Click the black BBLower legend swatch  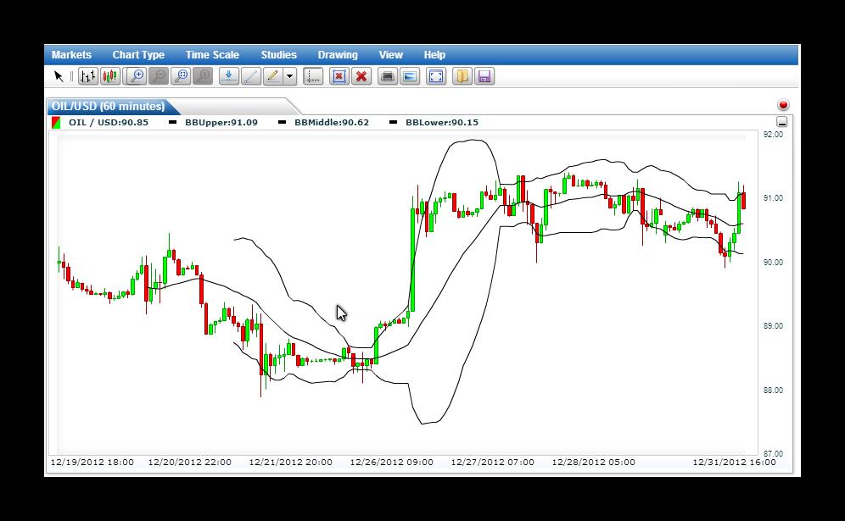click(x=394, y=122)
